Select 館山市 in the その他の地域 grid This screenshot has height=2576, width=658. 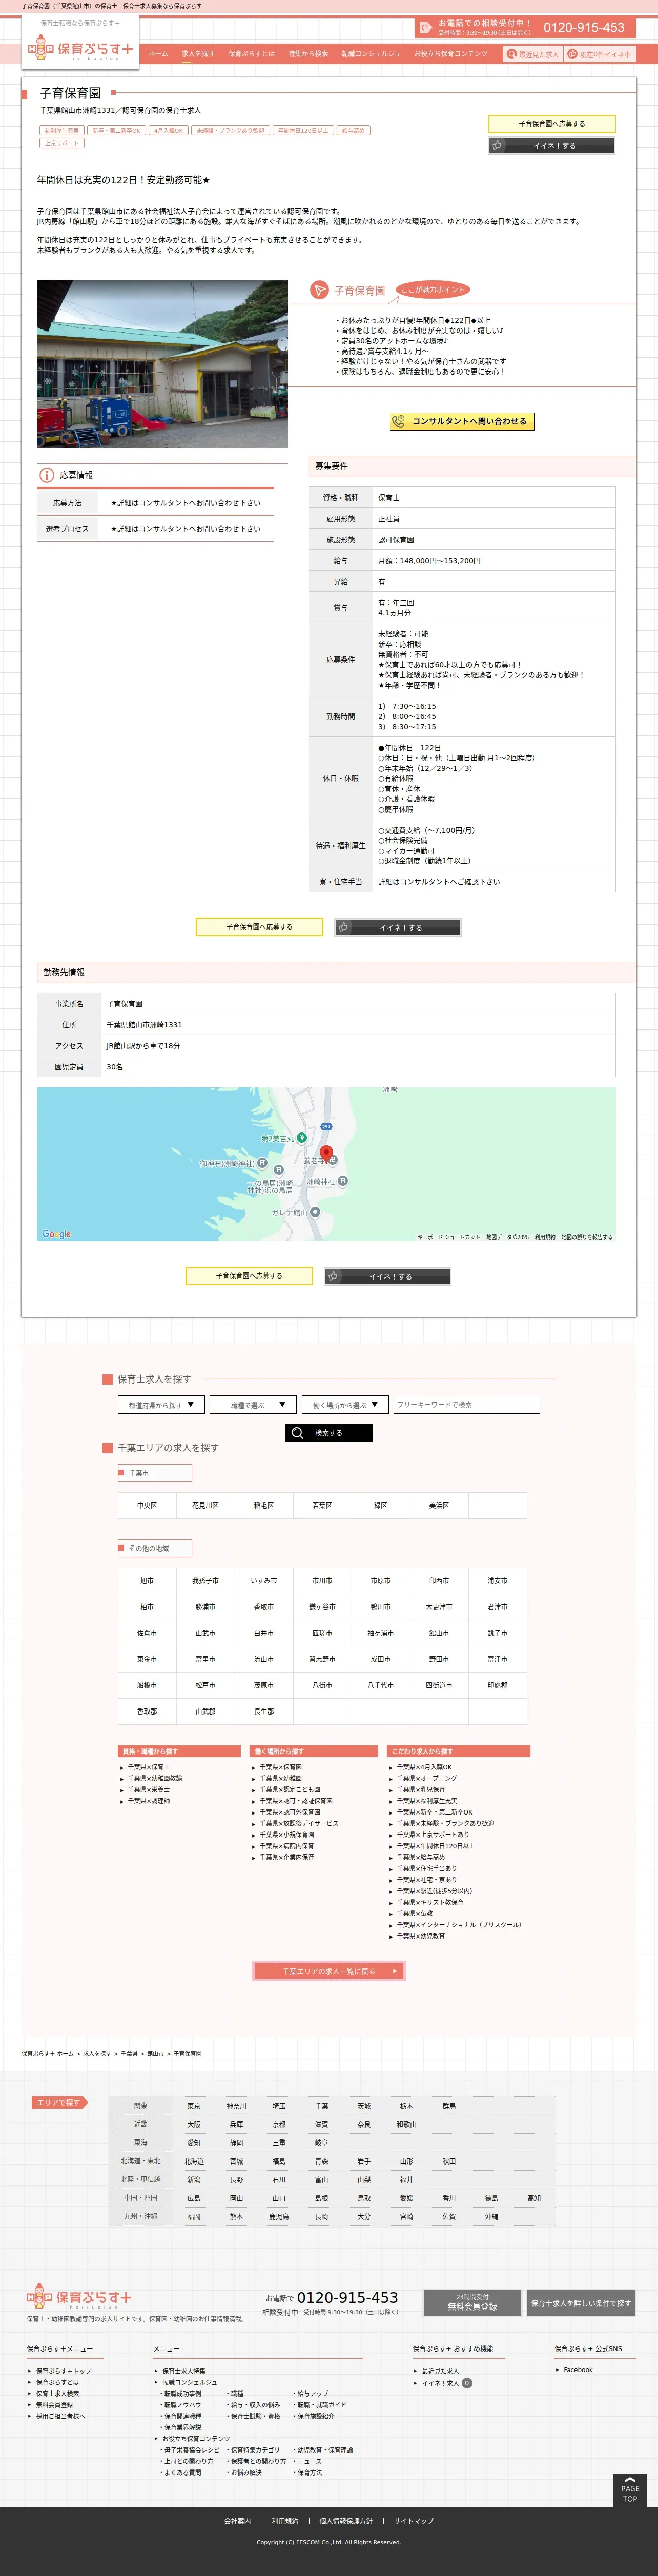(x=439, y=1633)
